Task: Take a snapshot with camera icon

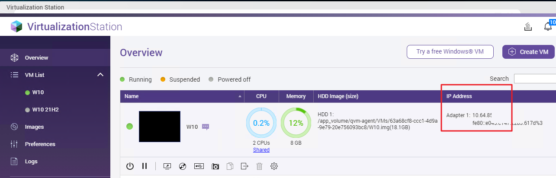Action: pyautogui.click(x=215, y=166)
